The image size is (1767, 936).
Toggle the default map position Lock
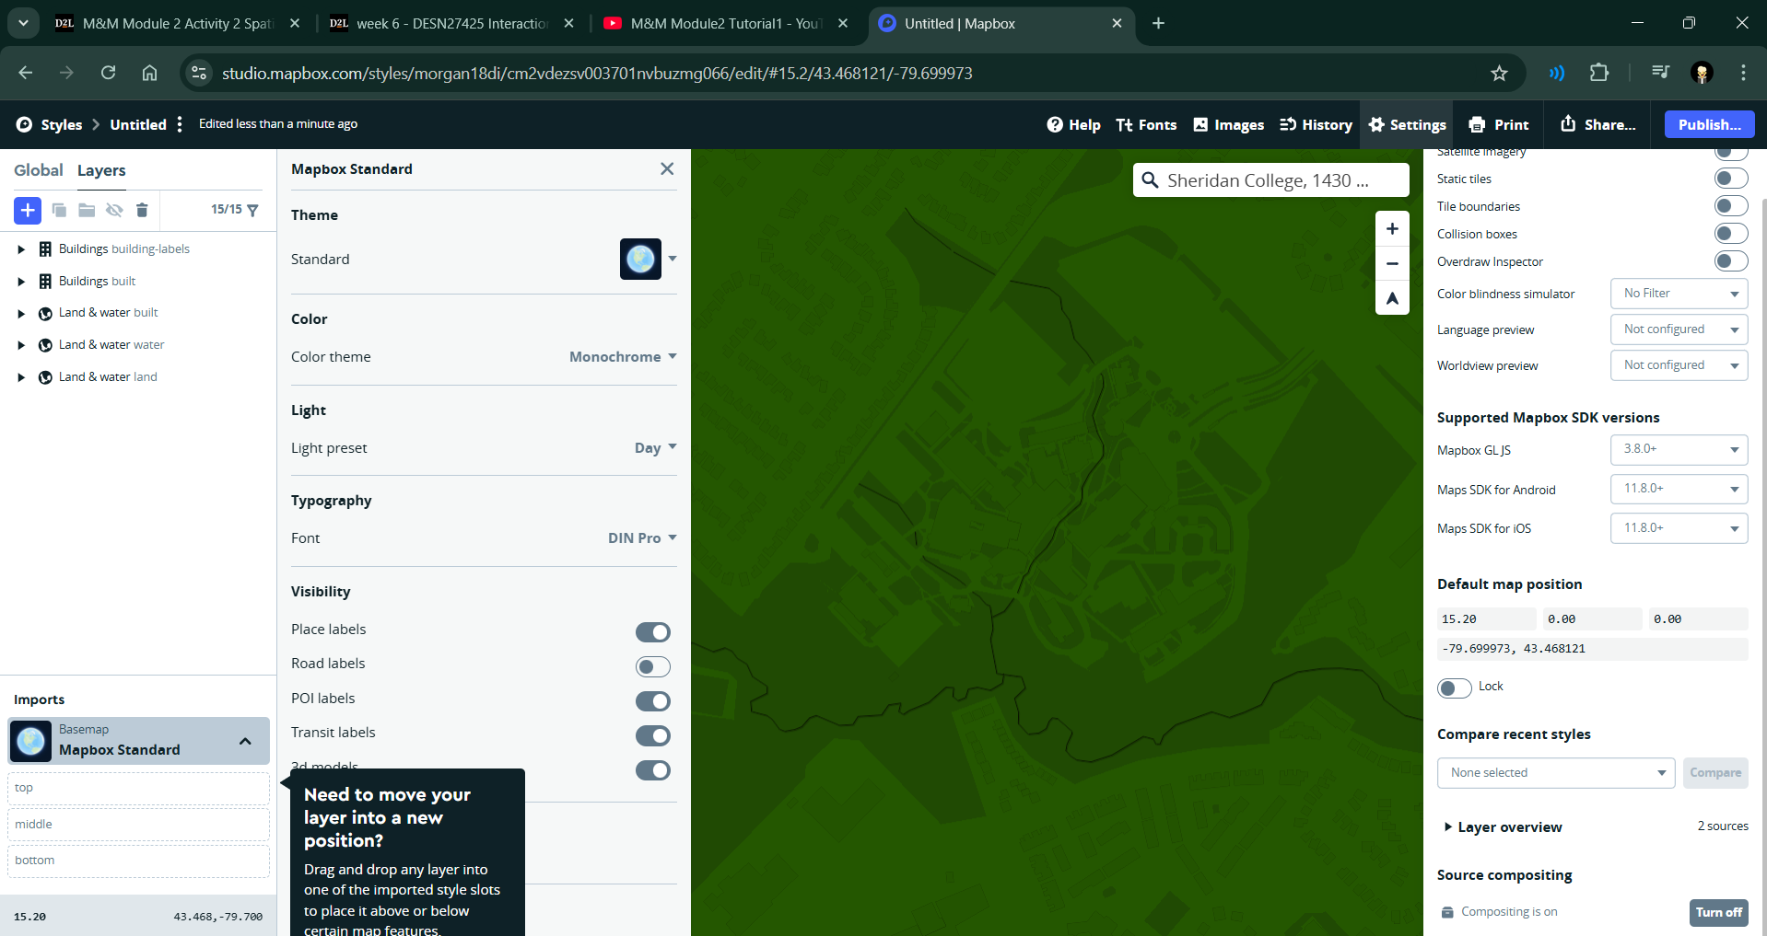click(1455, 688)
